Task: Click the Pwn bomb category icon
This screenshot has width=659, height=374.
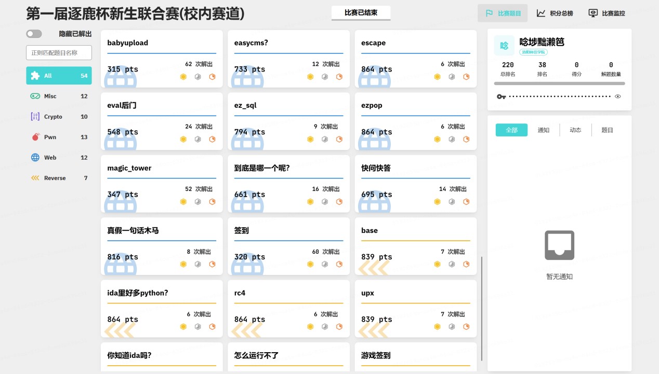Action: 35,137
